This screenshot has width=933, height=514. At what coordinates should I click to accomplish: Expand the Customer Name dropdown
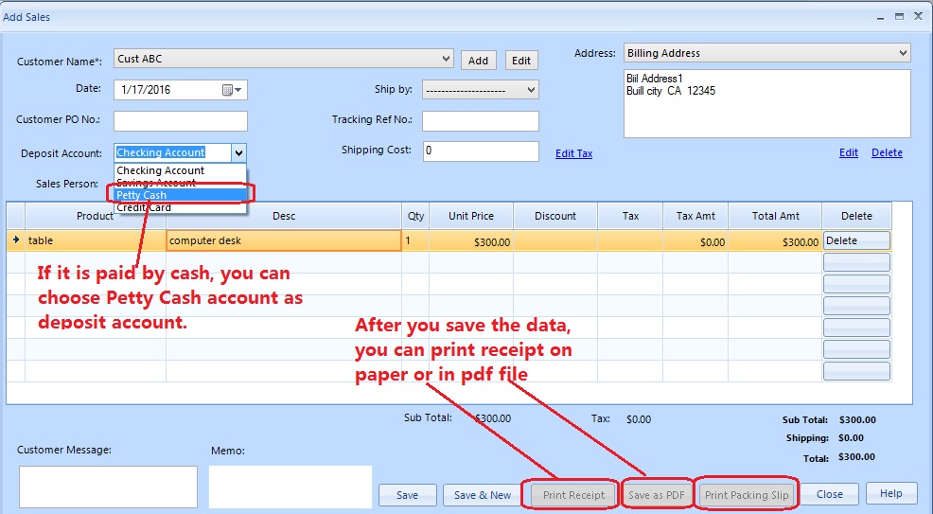click(447, 59)
